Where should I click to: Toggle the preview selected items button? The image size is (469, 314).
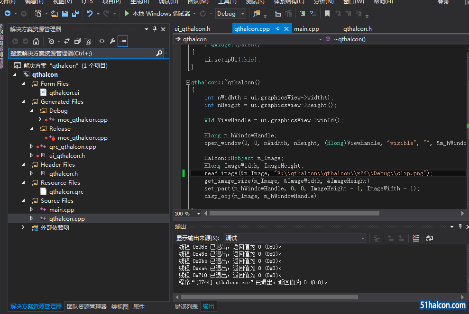123,41
